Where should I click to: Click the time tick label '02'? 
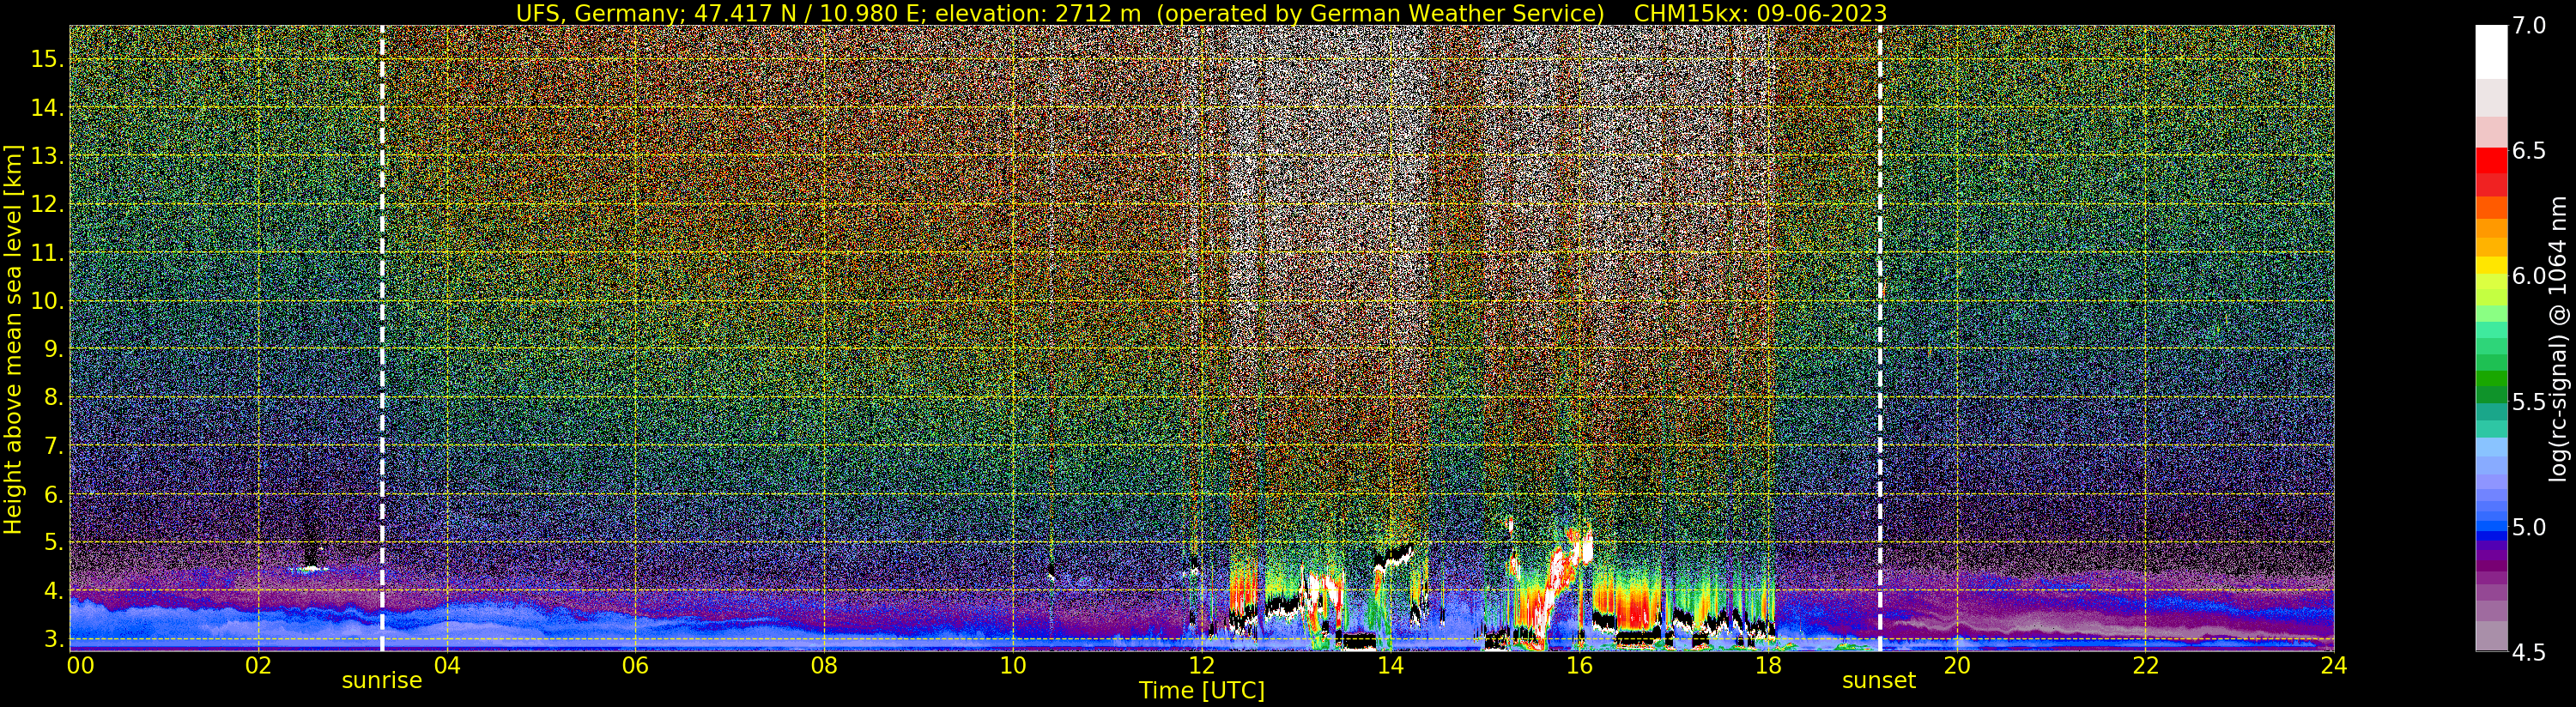click(258, 664)
